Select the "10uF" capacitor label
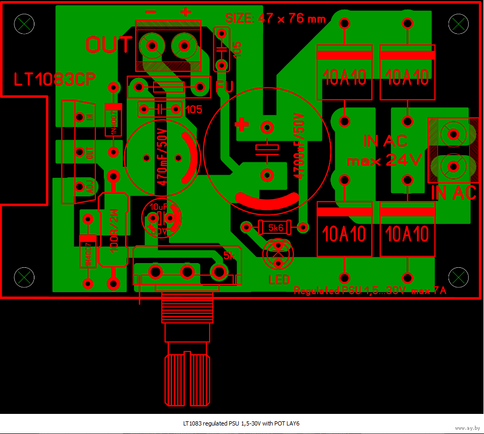This screenshot has width=484, height=434. pos(158,206)
